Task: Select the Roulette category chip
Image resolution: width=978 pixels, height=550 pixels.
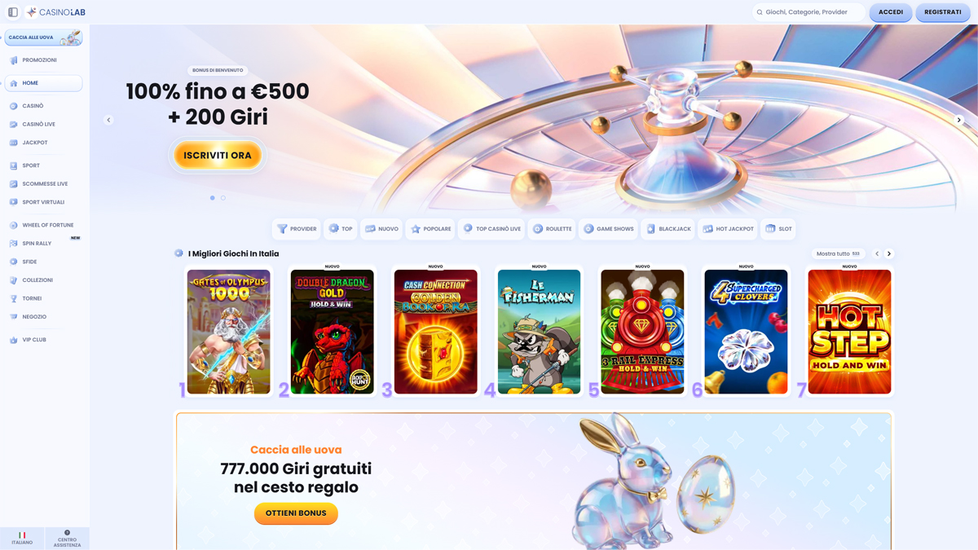Action: pos(552,229)
